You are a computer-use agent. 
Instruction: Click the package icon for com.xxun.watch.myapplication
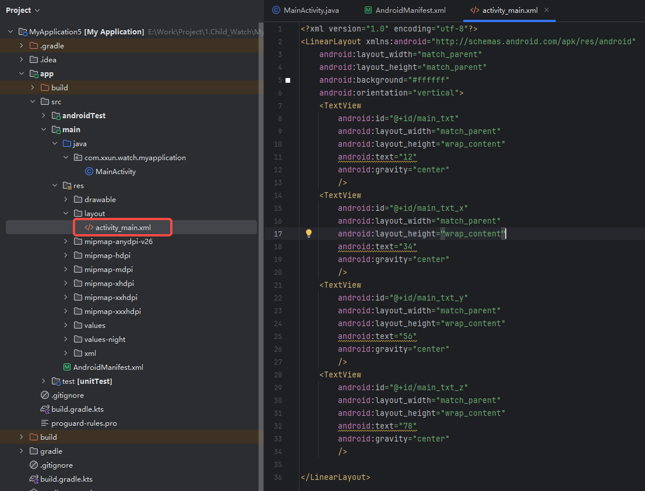pyautogui.click(x=77, y=157)
